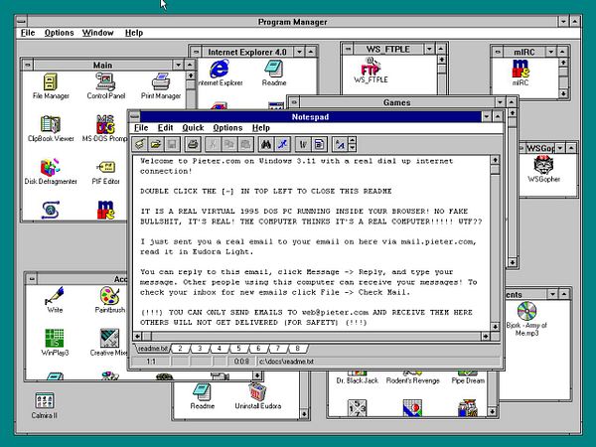The image size is (596, 447).
Task: Open the WS_FTPLE group control menu box
Action: (x=348, y=49)
